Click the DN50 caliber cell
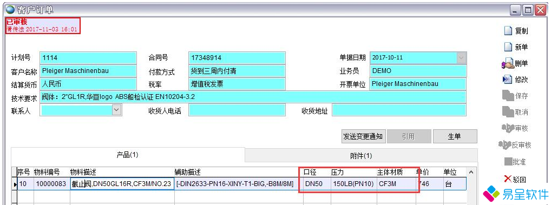 (317, 183)
